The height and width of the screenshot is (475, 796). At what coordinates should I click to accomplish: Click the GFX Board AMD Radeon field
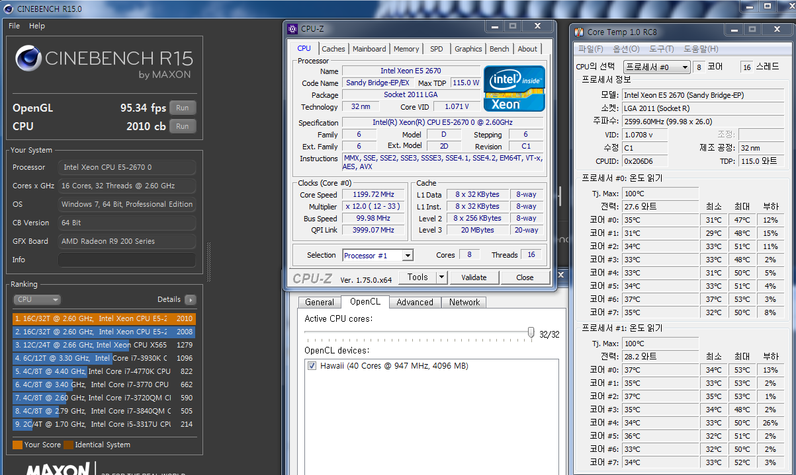[127, 241]
